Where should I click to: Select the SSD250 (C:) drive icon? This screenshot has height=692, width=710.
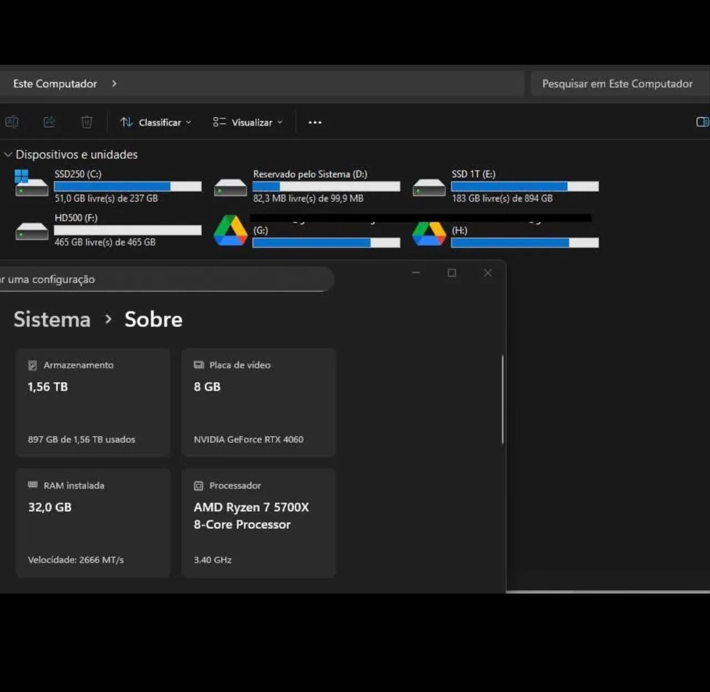[x=32, y=184]
